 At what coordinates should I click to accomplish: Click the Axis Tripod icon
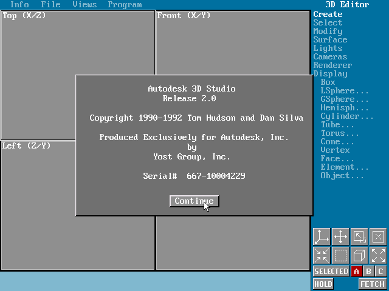click(x=322, y=236)
